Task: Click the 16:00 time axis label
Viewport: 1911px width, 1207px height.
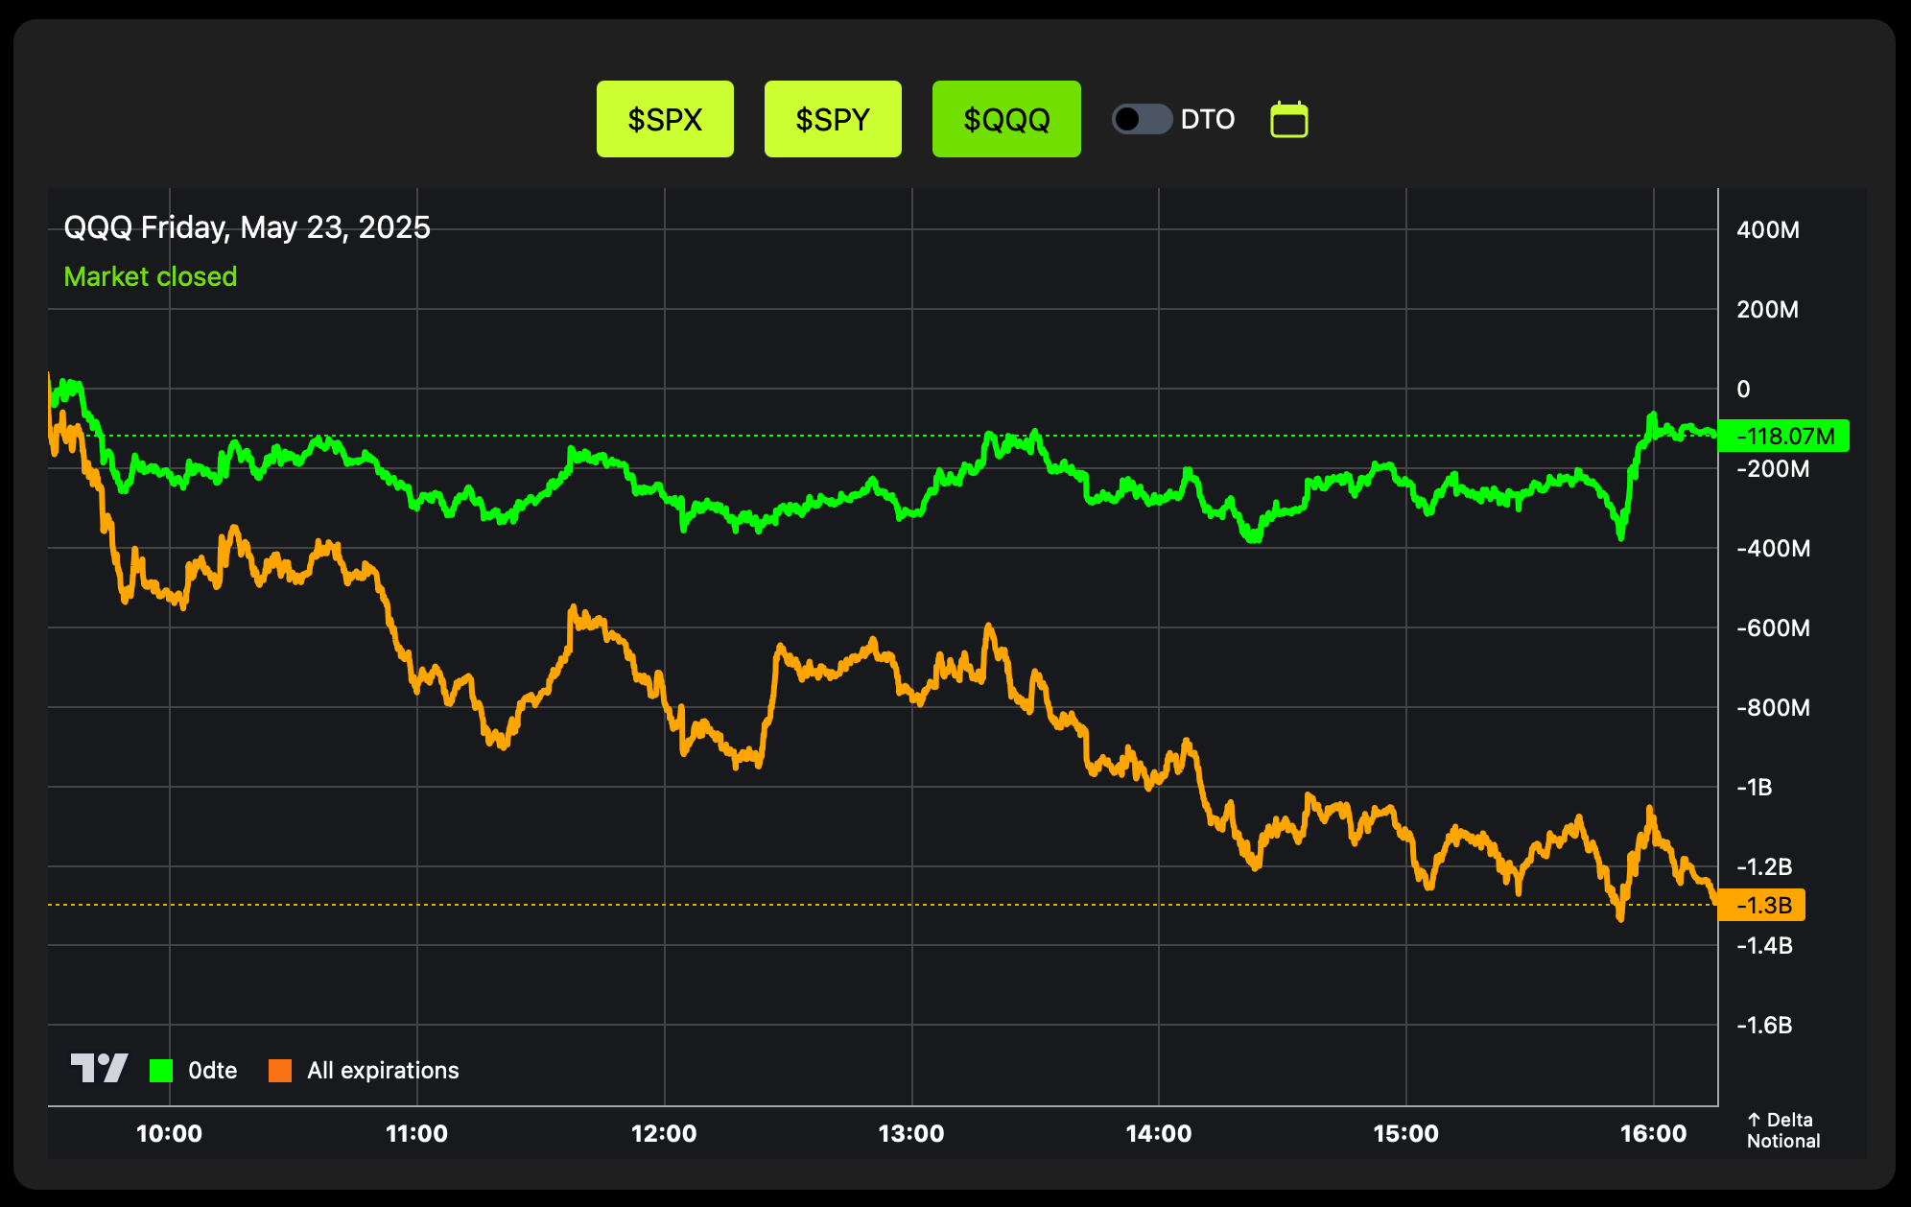Action: 1654,1133
